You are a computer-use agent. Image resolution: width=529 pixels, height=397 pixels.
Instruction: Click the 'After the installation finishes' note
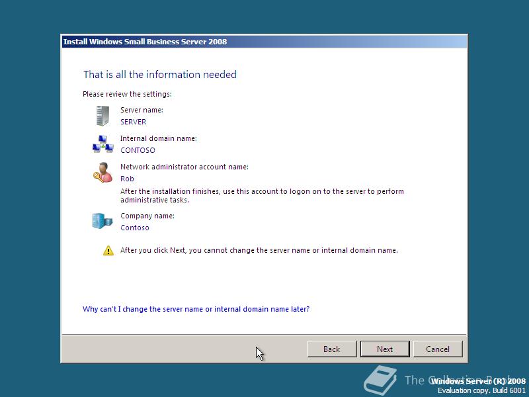click(262, 195)
